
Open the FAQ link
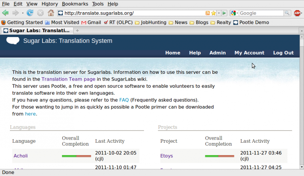pos(124,100)
